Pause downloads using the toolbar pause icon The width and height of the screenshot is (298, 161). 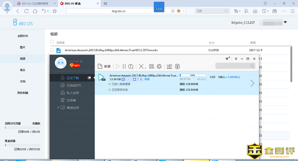[x=124, y=66]
